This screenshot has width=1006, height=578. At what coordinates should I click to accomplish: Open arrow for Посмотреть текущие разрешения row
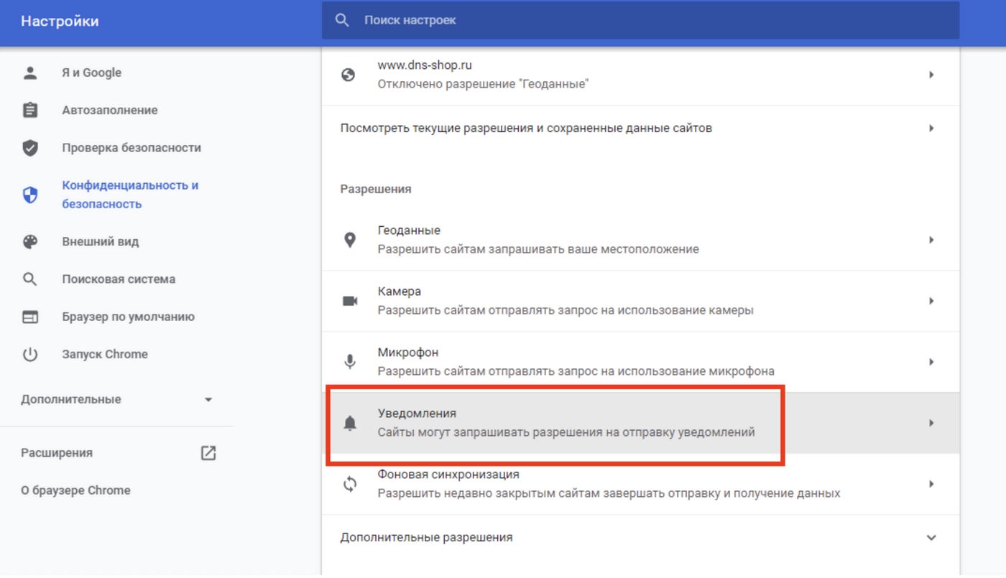pos(931,129)
